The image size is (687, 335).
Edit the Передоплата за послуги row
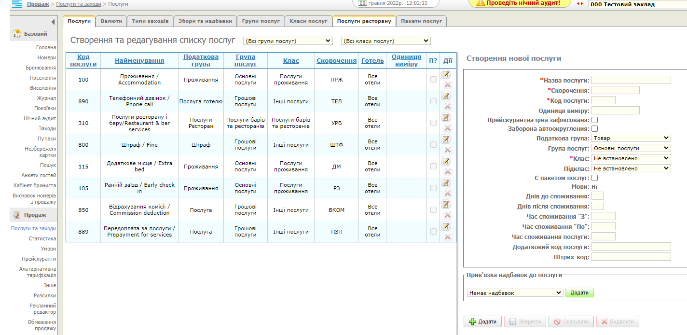tap(446, 226)
